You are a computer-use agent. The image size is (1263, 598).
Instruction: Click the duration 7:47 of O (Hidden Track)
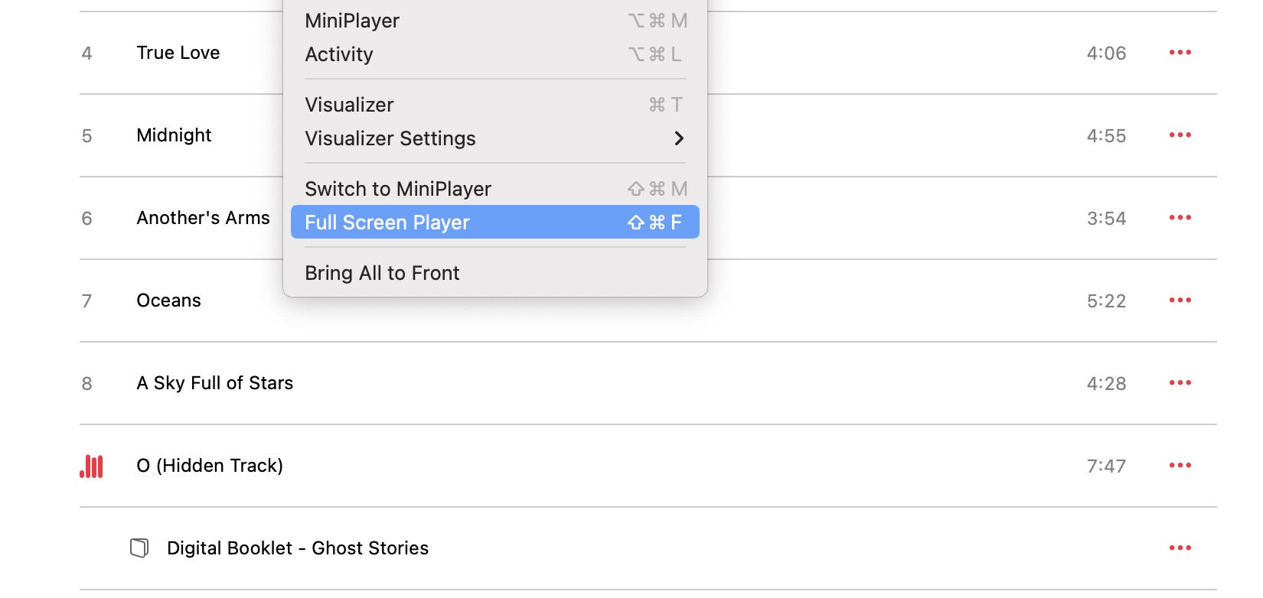coord(1106,465)
